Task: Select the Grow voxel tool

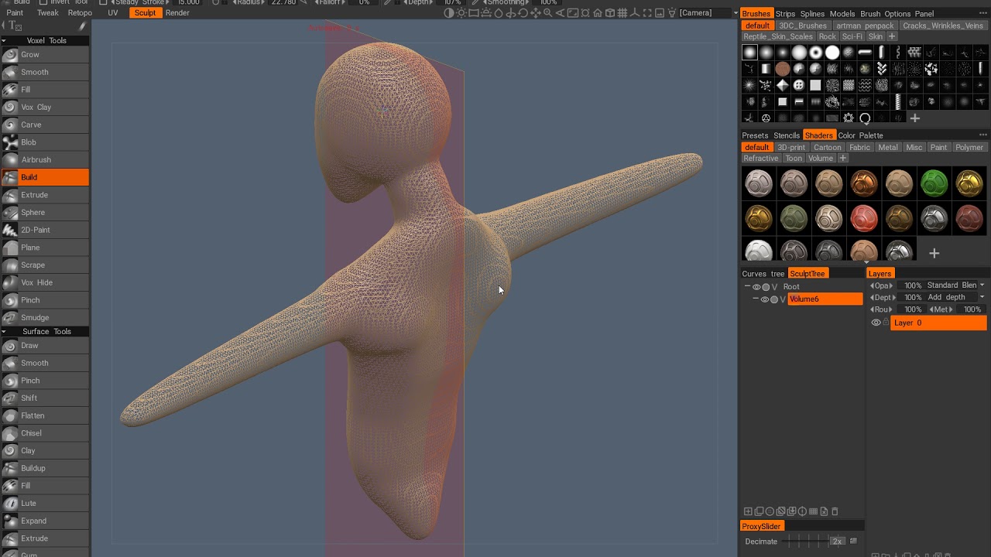Action: 45,54
